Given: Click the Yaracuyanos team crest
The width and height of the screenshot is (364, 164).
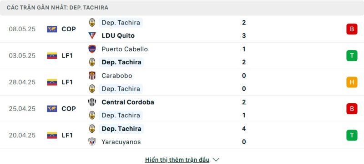Looking at the screenshot, I should coord(92,142).
